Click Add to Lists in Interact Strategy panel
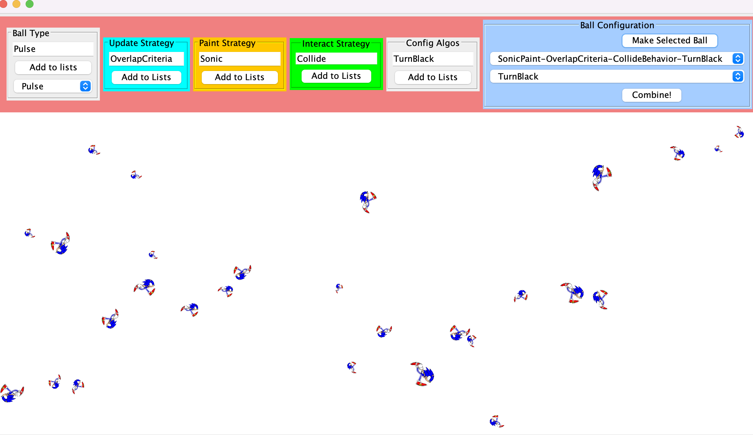The width and height of the screenshot is (753, 435). click(x=336, y=76)
